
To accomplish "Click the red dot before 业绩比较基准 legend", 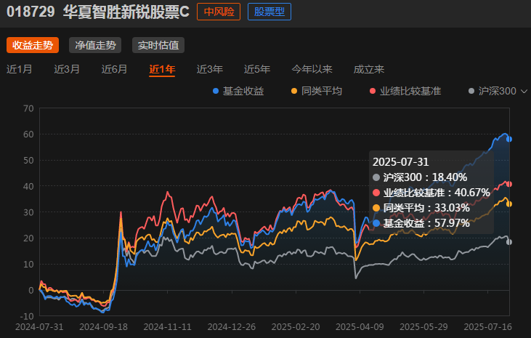I will 373,91.
